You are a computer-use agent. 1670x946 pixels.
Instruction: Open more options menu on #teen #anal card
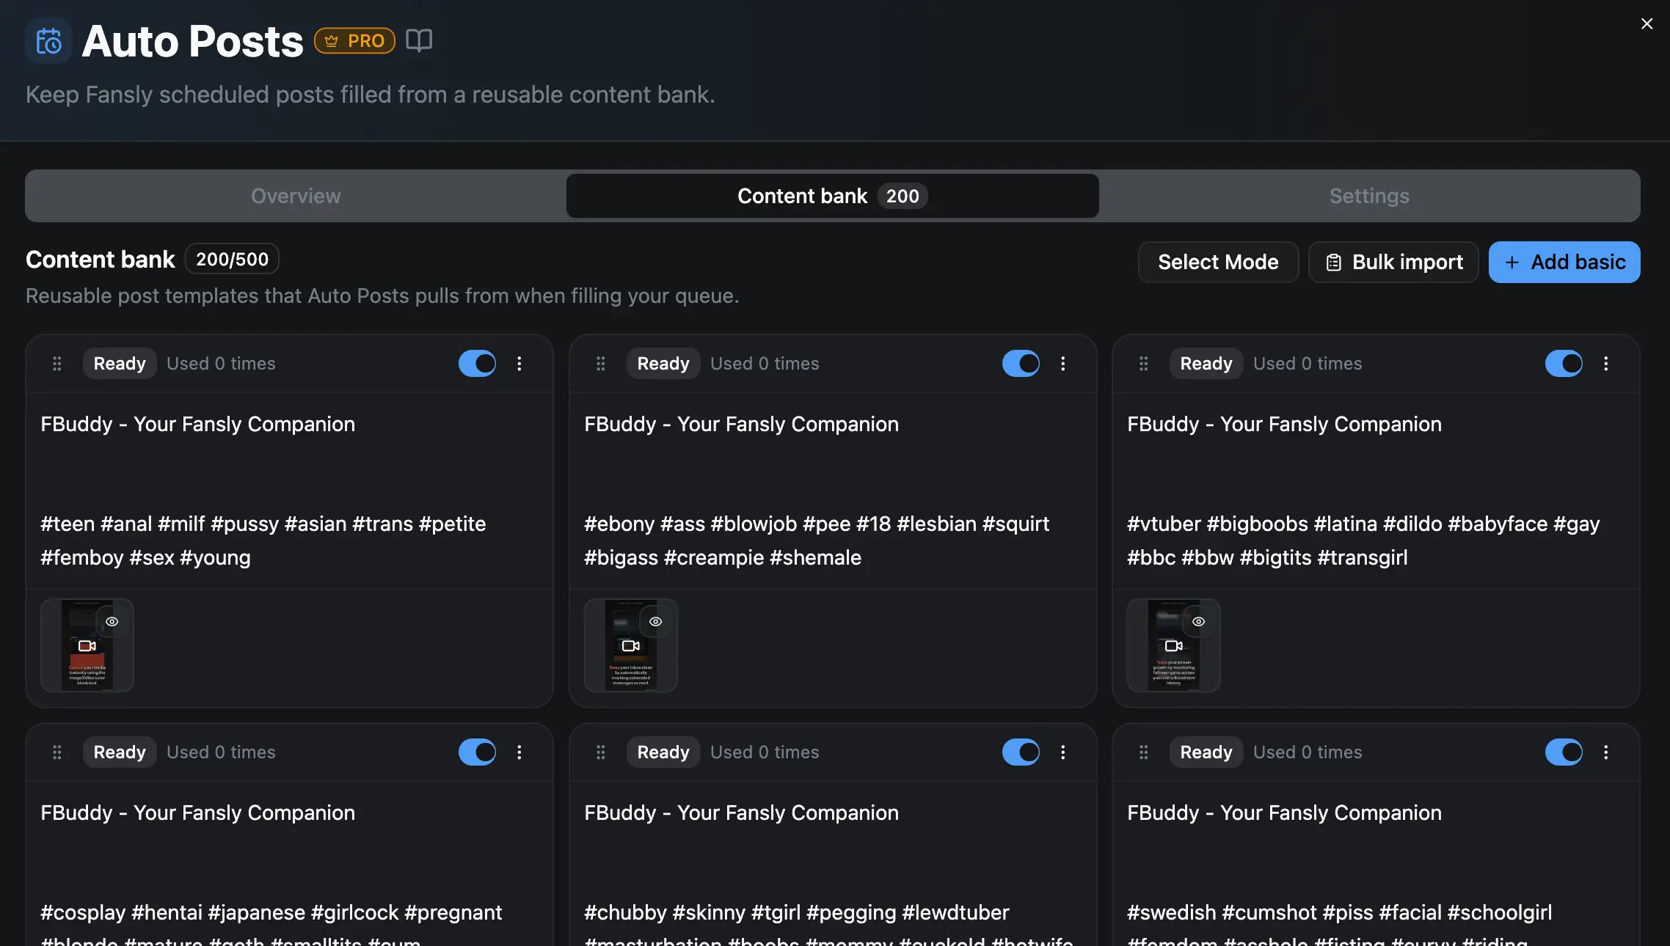519,364
